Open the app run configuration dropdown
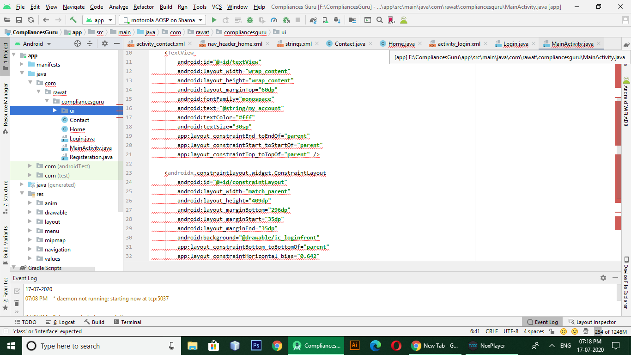The height and width of the screenshot is (355, 631). coord(99,20)
